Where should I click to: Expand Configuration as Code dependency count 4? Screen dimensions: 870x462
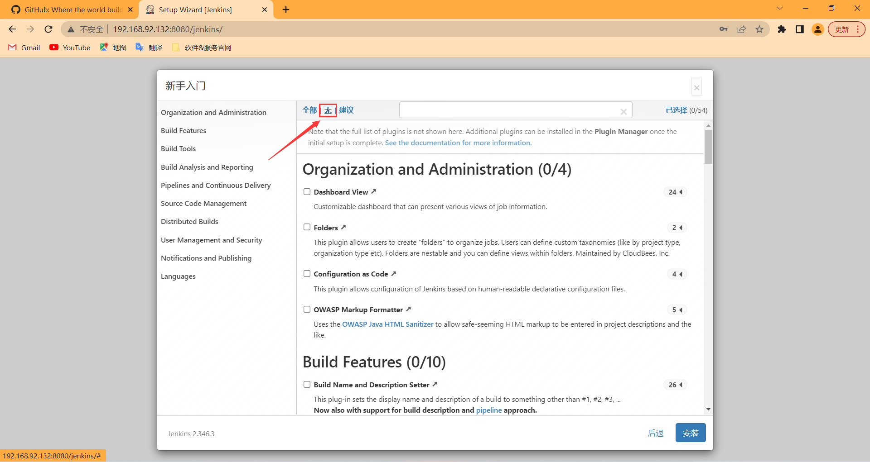click(677, 274)
